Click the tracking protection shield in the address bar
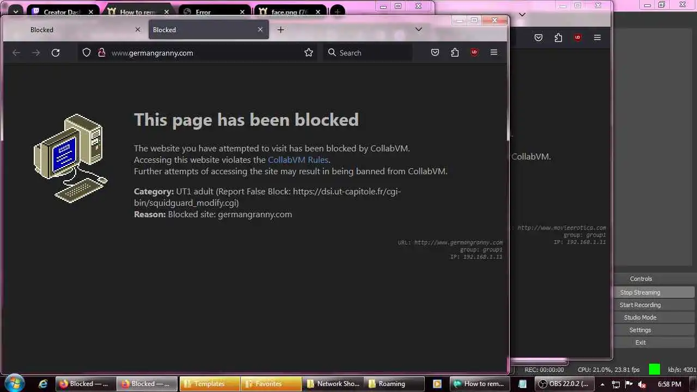Viewport: 697px width, 392px height. click(87, 53)
